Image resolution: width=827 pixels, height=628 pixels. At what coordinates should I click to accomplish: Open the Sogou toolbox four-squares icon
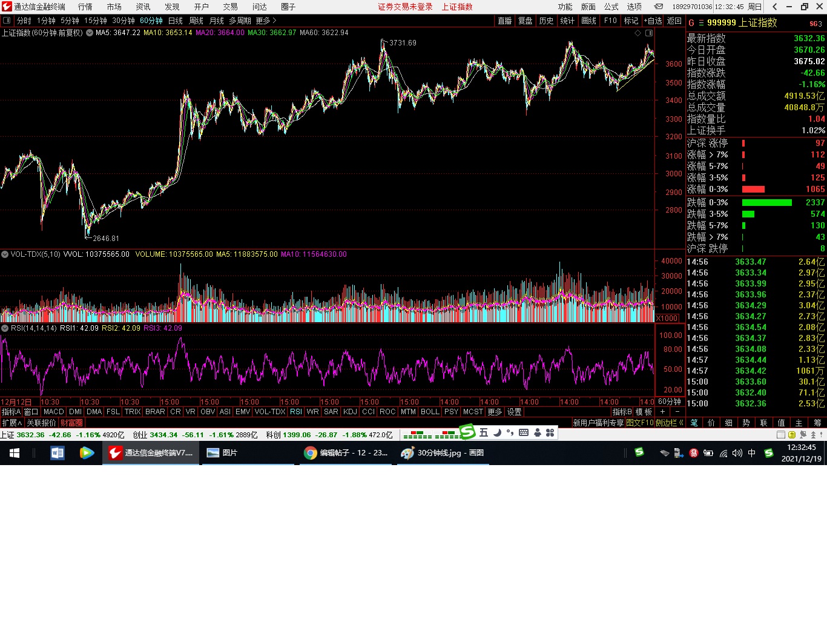pyautogui.click(x=550, y=432)
